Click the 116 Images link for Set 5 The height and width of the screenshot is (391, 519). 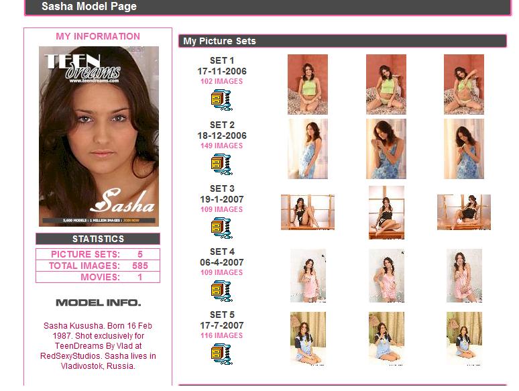(221, 335)
